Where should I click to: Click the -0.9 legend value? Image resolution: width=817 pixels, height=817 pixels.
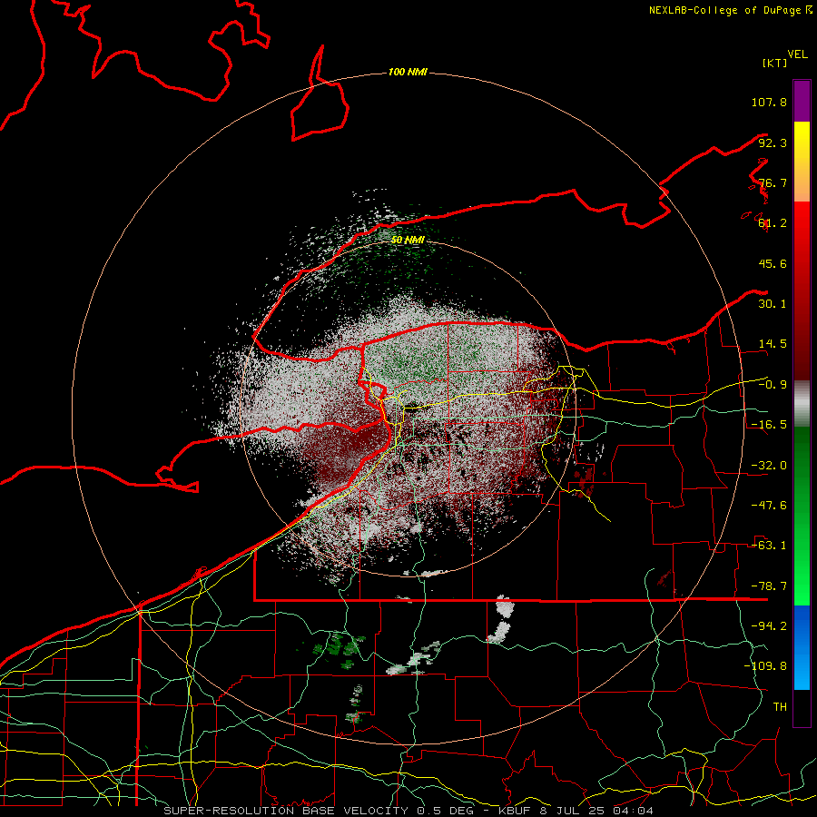[x=773, y=385]
